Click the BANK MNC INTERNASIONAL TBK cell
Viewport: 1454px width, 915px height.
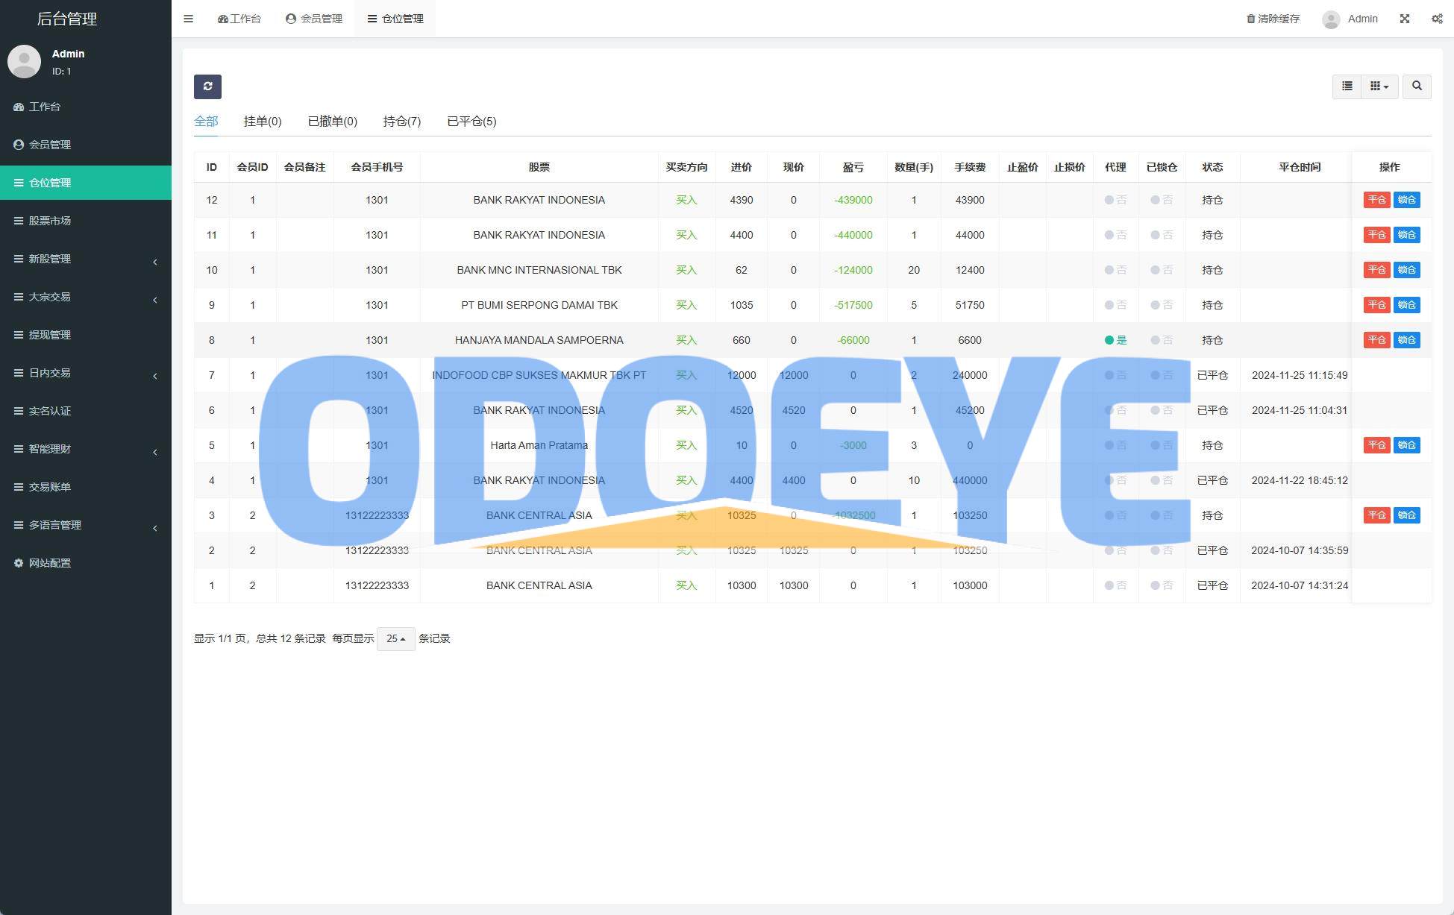click(x=539, y=270)
